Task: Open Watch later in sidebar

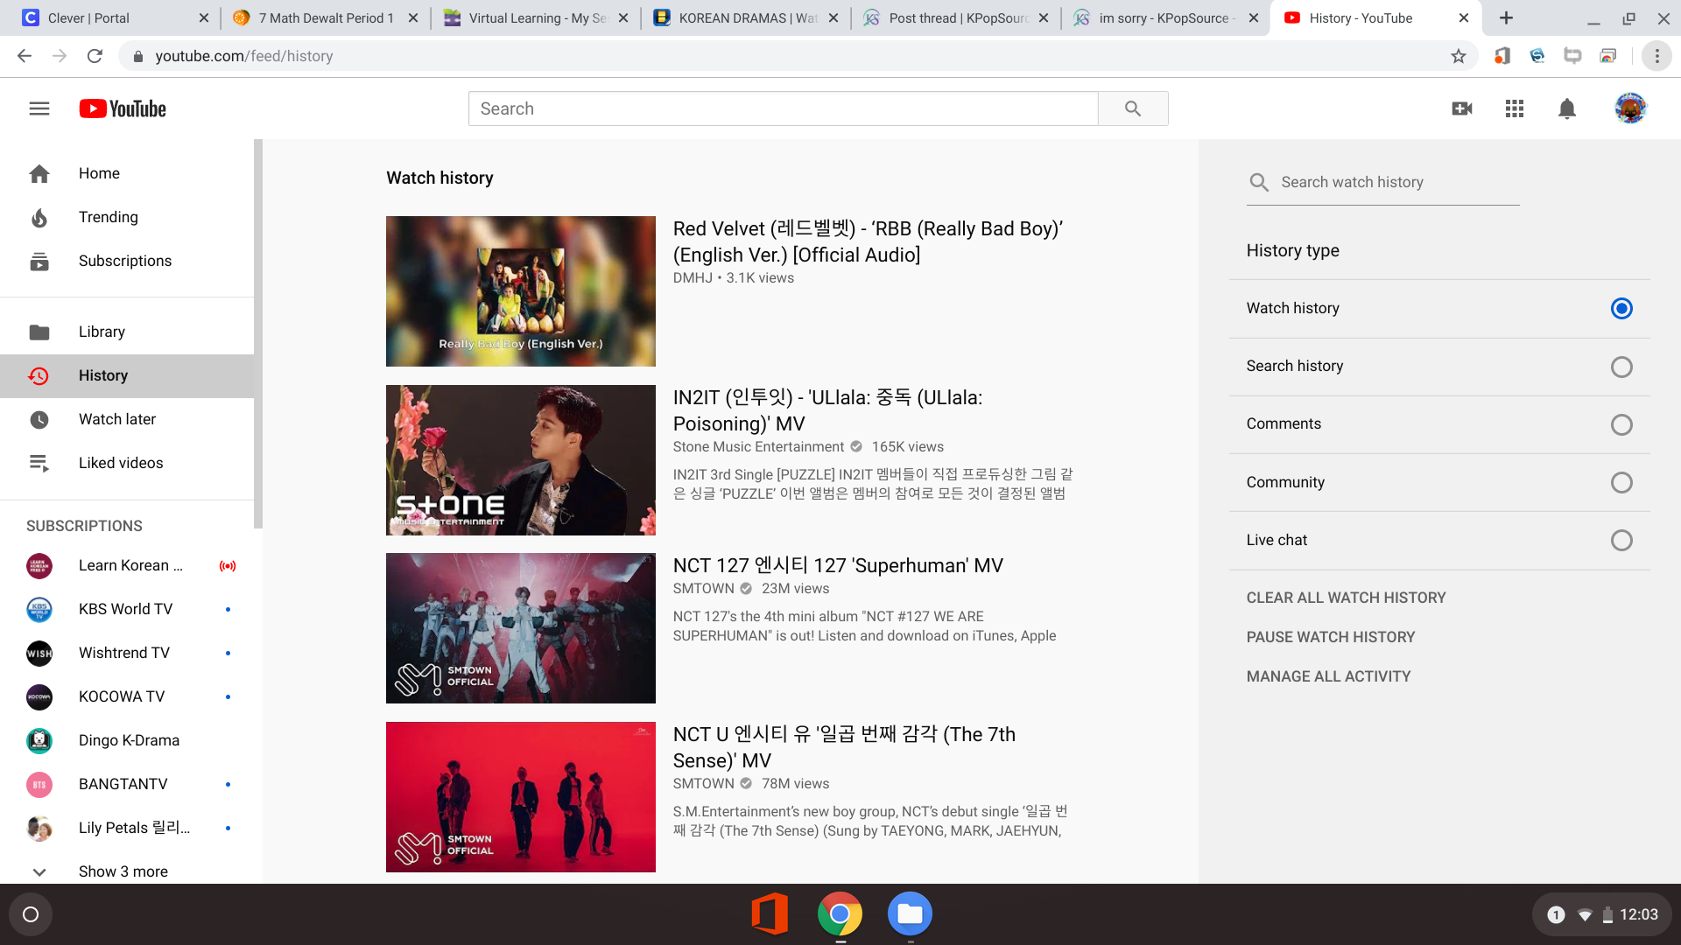Action: point(127,419)
